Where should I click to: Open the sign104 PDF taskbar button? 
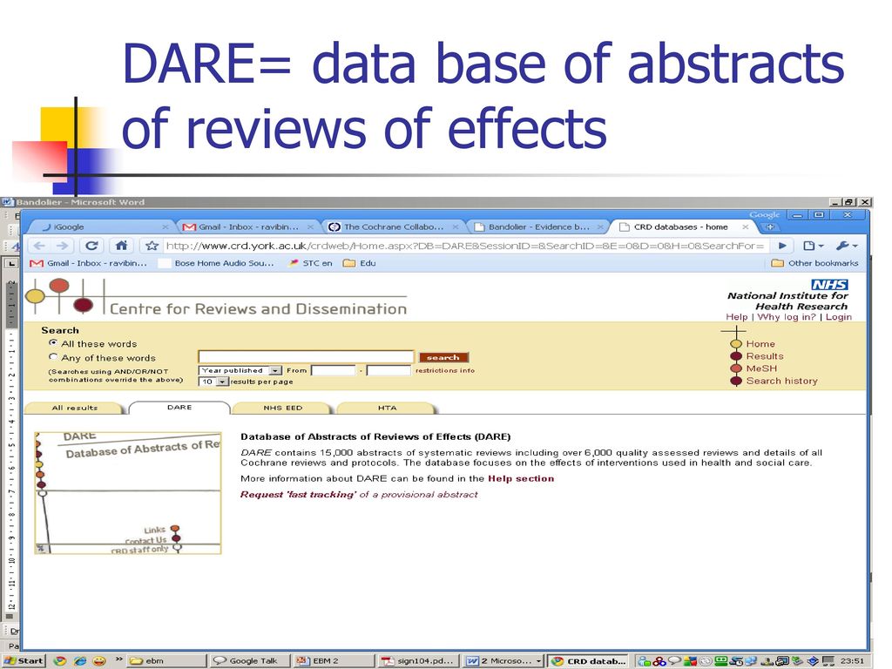(x=418, y=660)
